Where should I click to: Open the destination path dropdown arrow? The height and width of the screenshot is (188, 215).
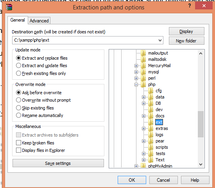click(160, 40)
